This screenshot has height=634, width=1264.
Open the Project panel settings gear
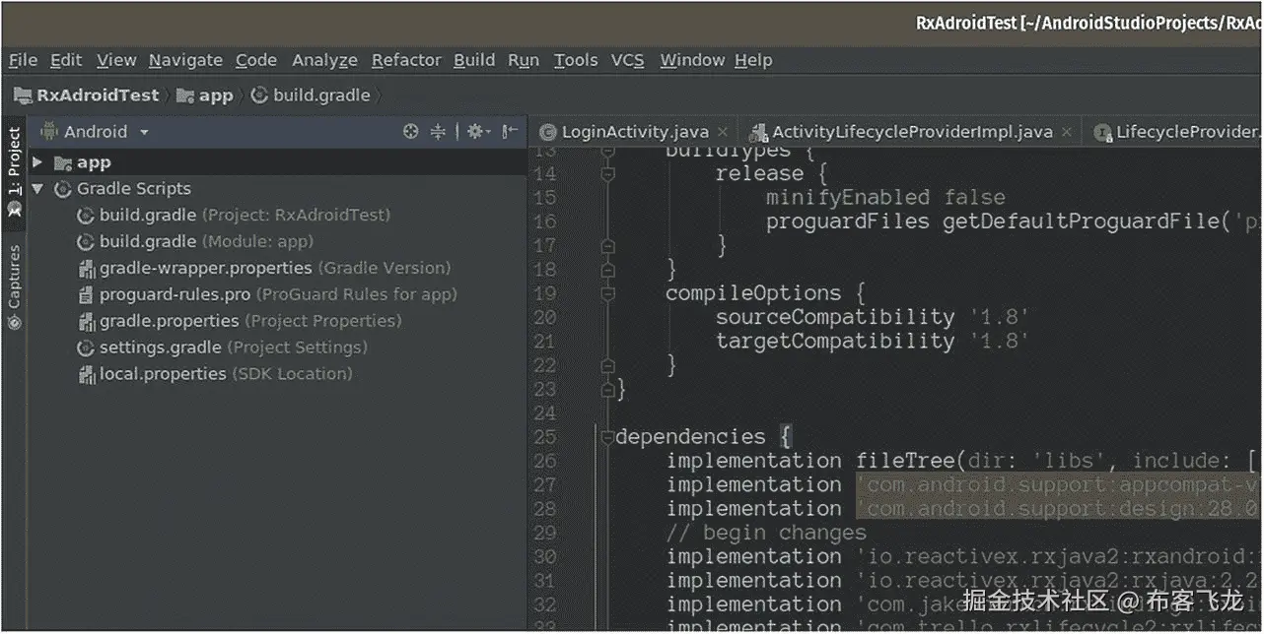click(477, 131)
